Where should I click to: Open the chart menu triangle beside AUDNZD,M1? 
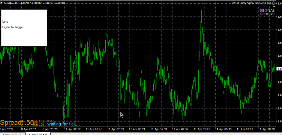pyautogui.click(x=1, y=3)
